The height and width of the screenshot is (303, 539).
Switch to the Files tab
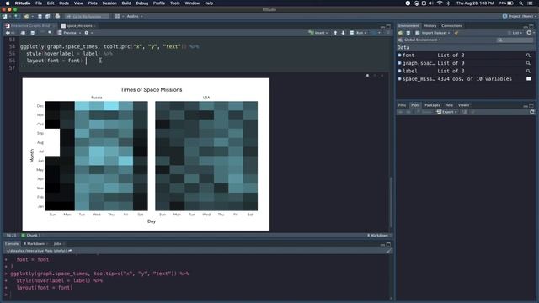(x=402, y=105)
